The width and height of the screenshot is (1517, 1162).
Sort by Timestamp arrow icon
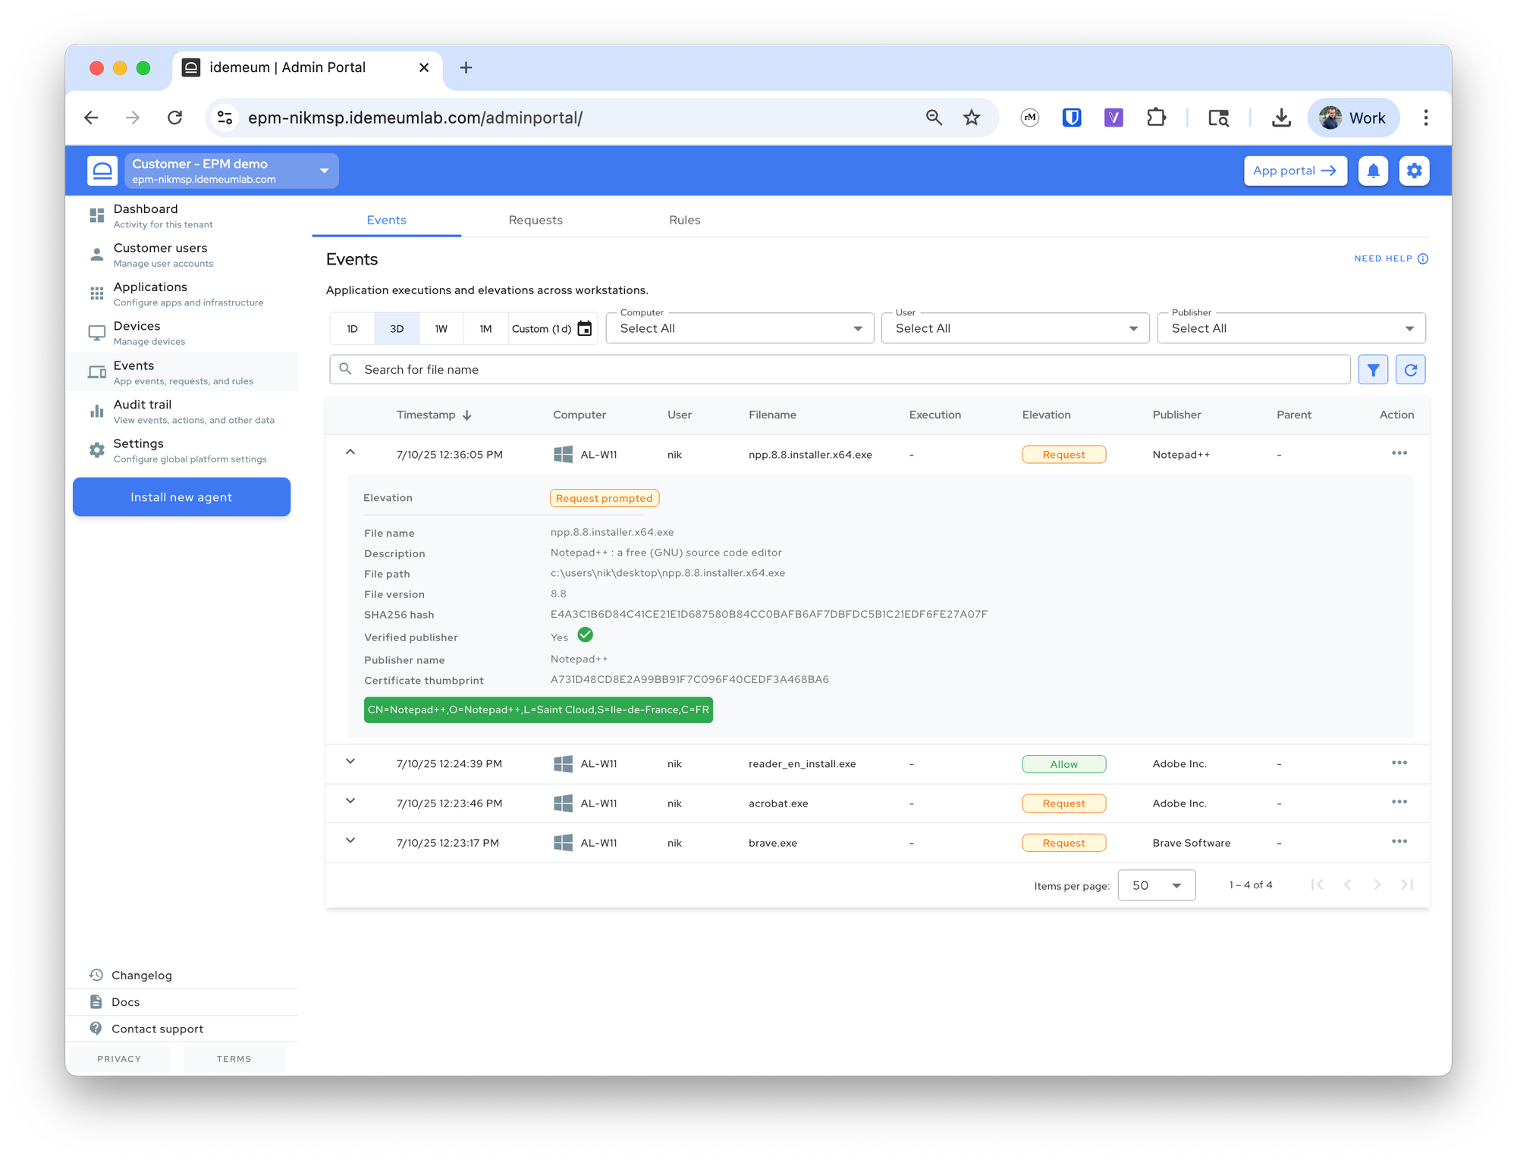click(467, 415)
